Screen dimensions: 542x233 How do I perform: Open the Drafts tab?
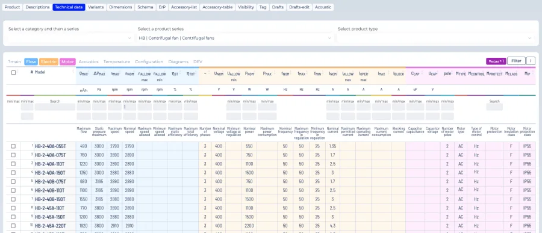278,7
